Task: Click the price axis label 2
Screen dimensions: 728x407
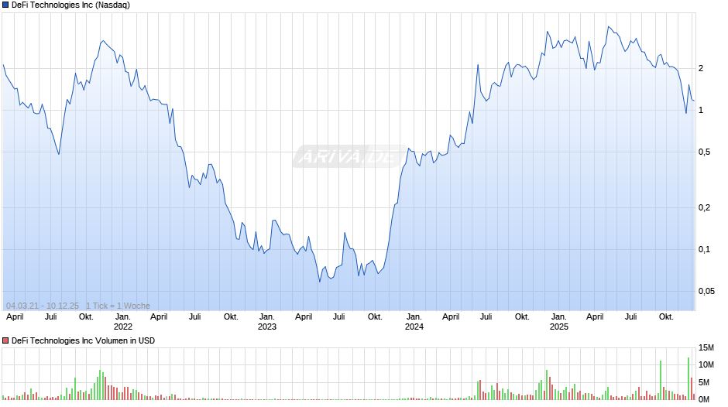Action: [701, 68]
